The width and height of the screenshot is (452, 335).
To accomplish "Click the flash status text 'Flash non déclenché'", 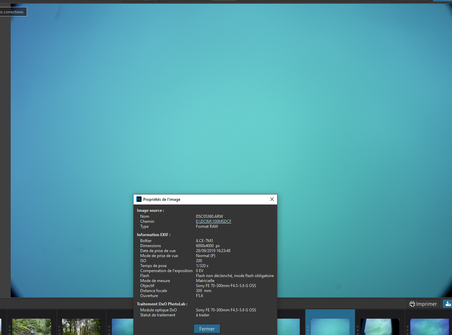I will click(214, 276).
